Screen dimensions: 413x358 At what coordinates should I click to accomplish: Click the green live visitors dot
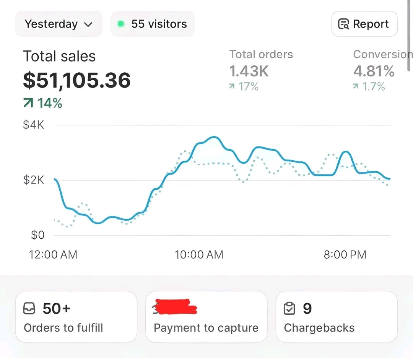tap(121, 24)
